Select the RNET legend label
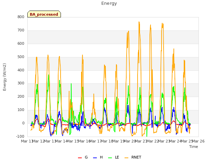 click(136, 157)
